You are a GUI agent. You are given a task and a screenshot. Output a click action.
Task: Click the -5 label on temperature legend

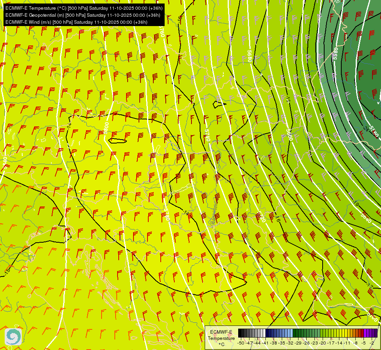tap(364, 343)
